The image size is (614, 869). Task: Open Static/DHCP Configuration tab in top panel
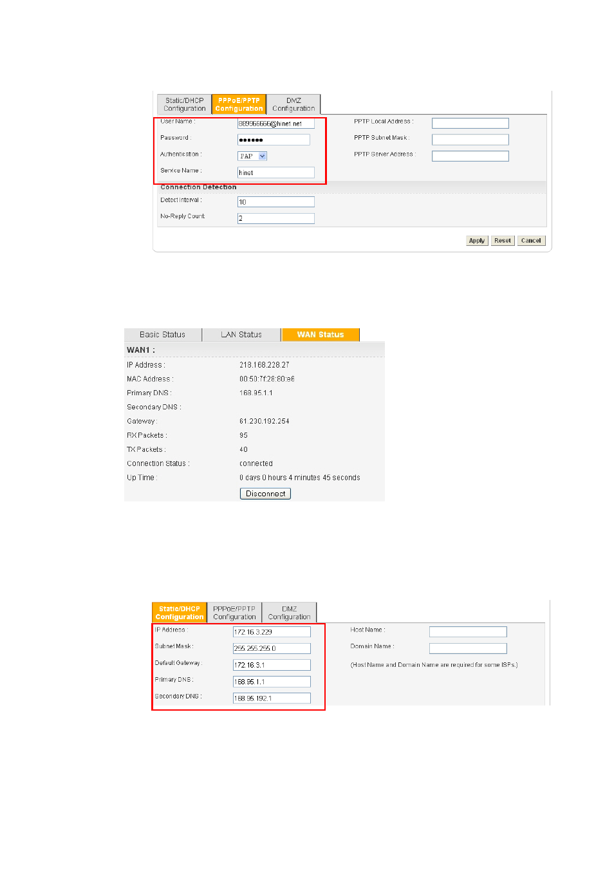pyautogui.click(x=185, y=104)
